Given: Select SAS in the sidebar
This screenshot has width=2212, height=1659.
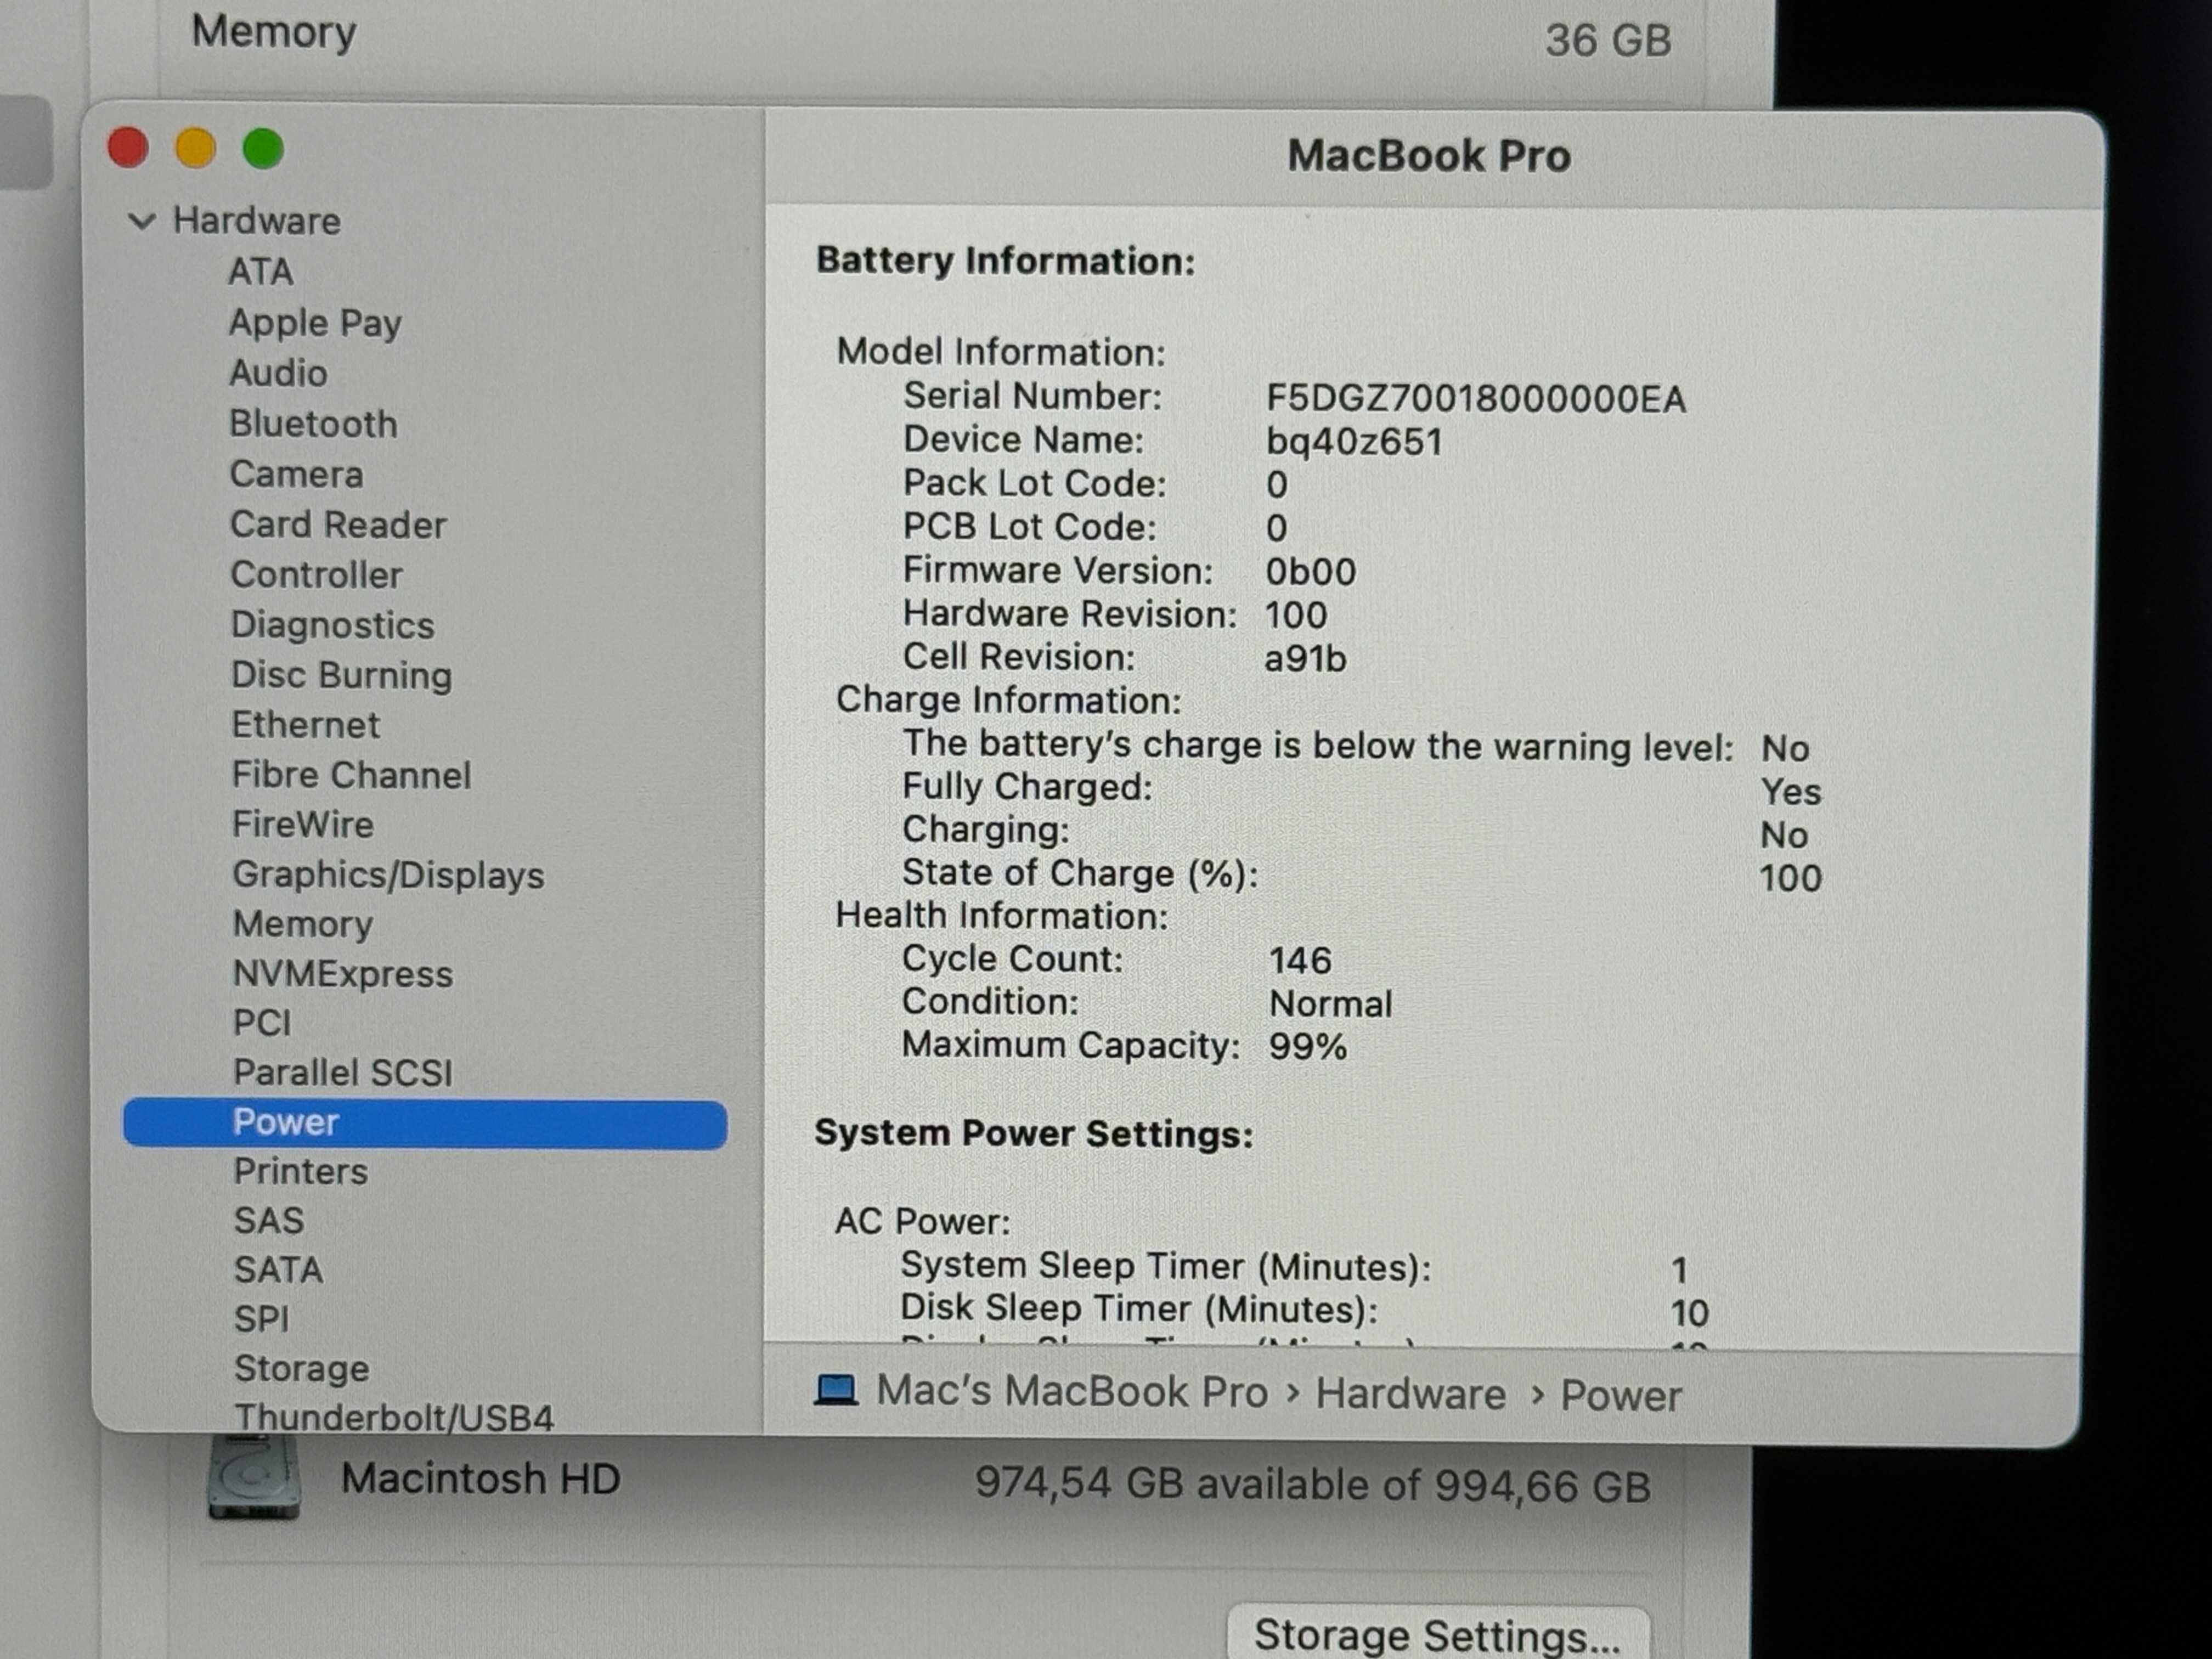Looking at the screenshot, I should tap(268, 1221).
